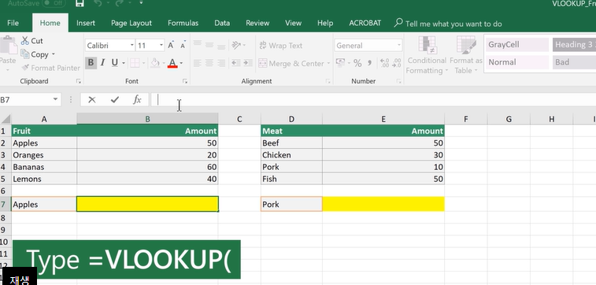
Task: Click the Enter checkmark formula button
Action: pos(114,99)
